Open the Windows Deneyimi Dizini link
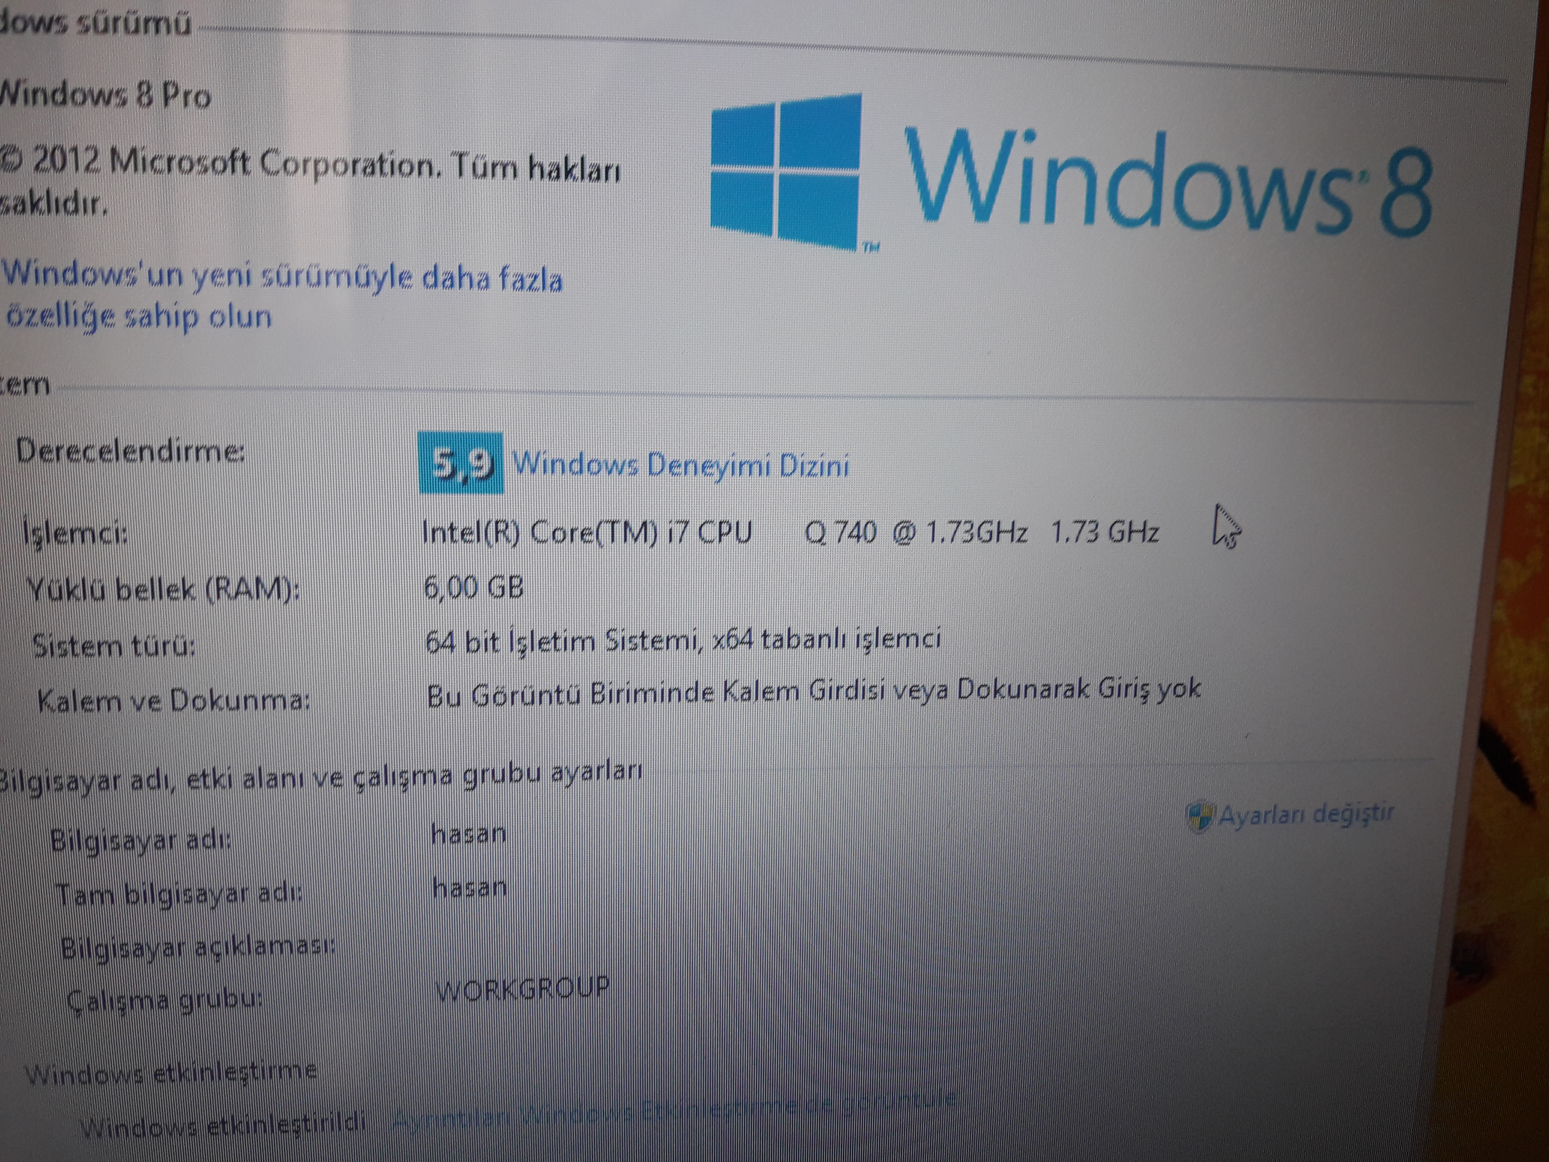The height and width of the screenshot is (1162, 1549). pos(681,464)
